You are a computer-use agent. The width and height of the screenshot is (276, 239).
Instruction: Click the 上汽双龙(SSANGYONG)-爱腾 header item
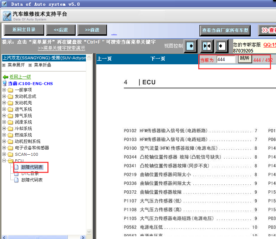tap(44, 58)
